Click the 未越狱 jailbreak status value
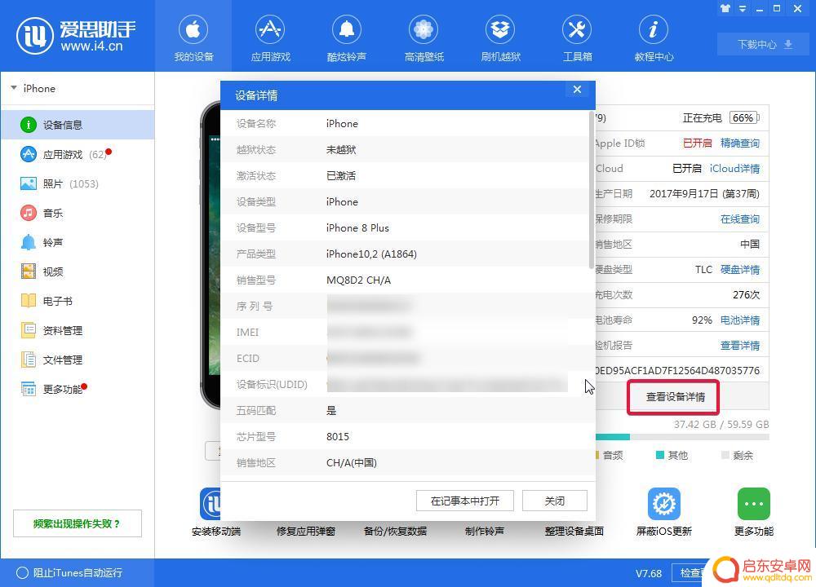816x587 pixels. coord(341,150)
